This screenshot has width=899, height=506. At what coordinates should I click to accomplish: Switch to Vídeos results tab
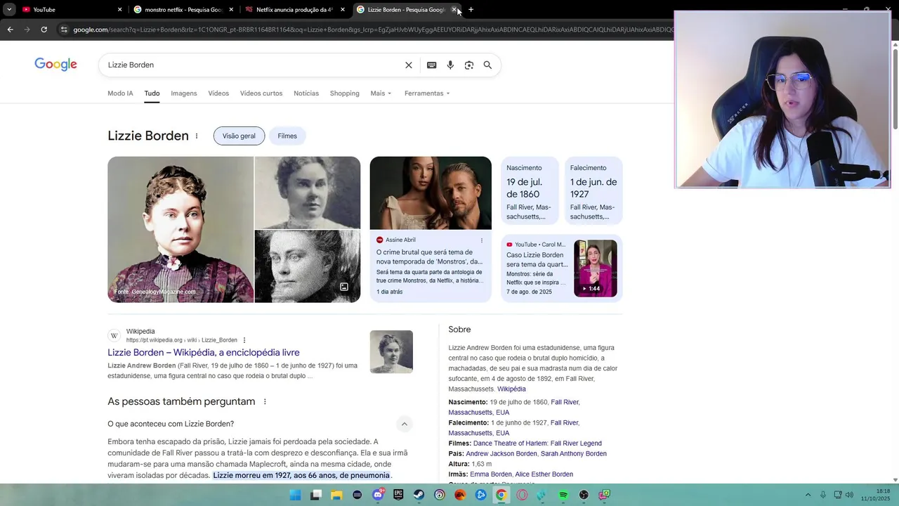(x=218, y=93)
